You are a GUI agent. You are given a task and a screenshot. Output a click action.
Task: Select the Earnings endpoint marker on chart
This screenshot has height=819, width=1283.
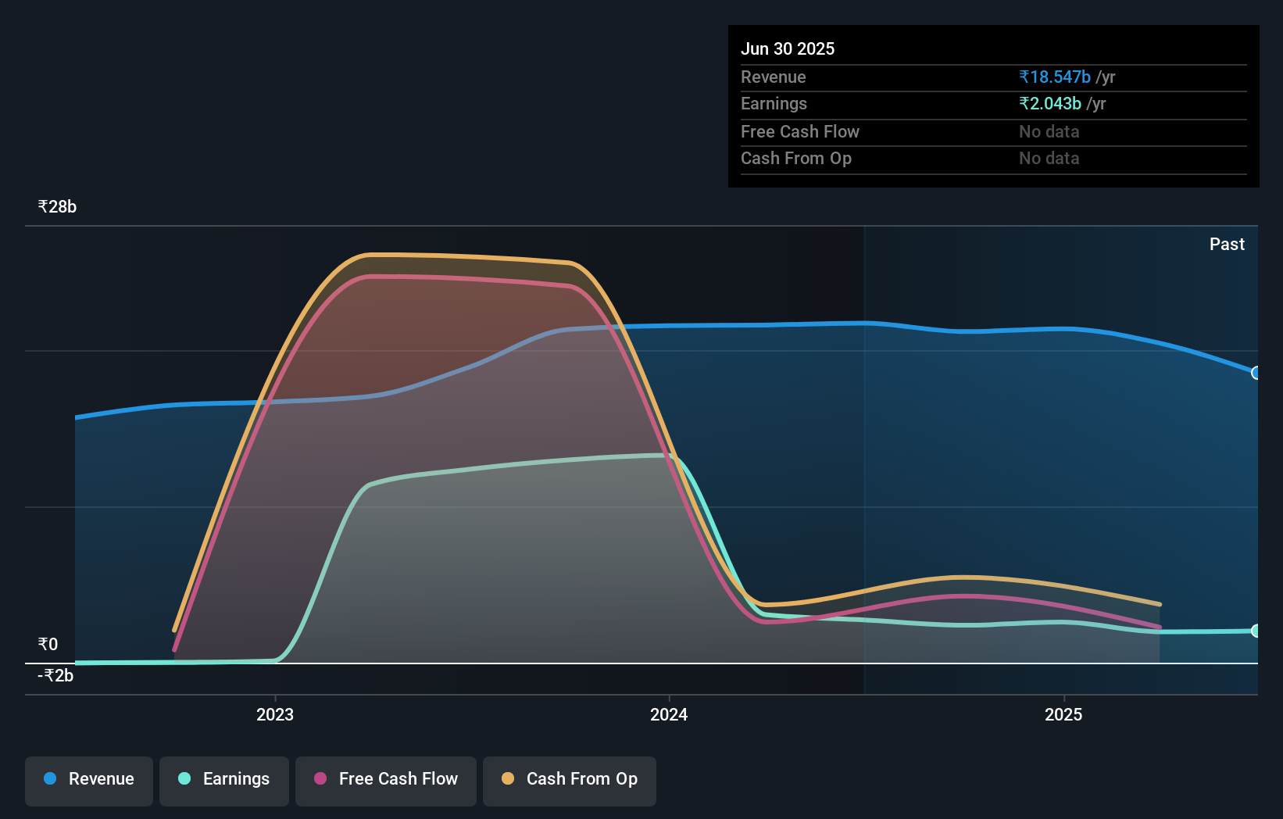pos(1256,631)
